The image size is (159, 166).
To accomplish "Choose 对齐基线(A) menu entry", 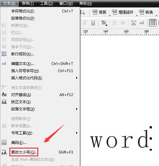I will tap(44, 95).
